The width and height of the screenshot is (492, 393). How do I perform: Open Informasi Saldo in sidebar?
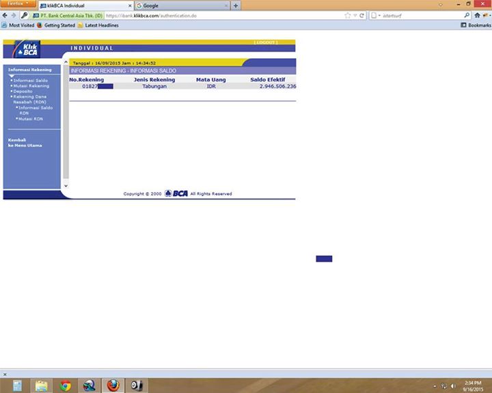click(31, 81)
